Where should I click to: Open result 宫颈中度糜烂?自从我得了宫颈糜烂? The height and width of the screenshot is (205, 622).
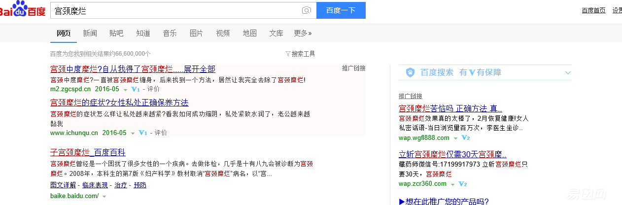[x=133, y=69]
